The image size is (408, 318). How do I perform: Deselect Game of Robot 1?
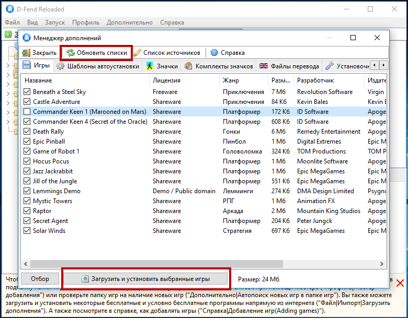[x=27, y=151]
